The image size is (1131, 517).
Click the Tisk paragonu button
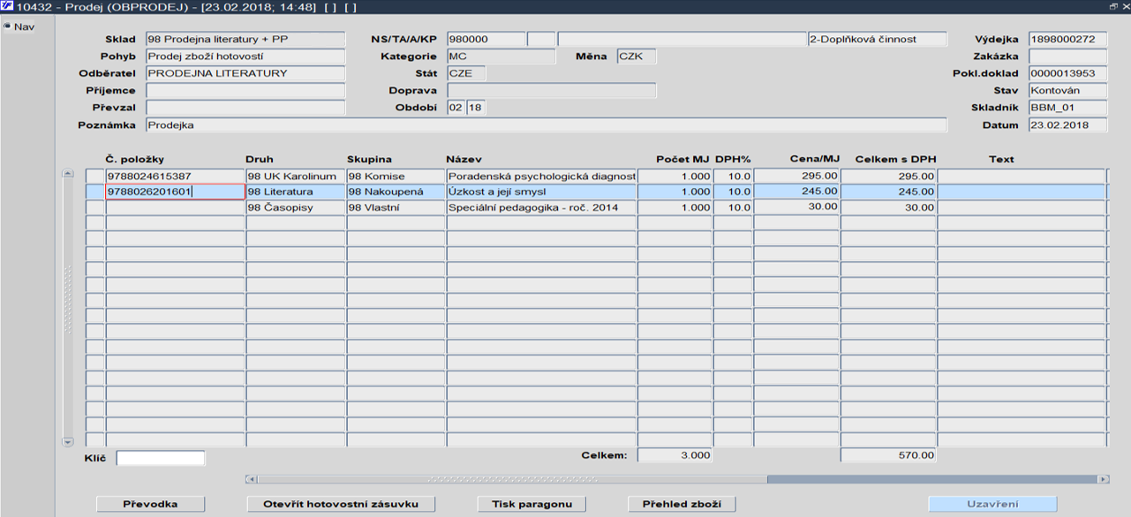tap(532, 504)
